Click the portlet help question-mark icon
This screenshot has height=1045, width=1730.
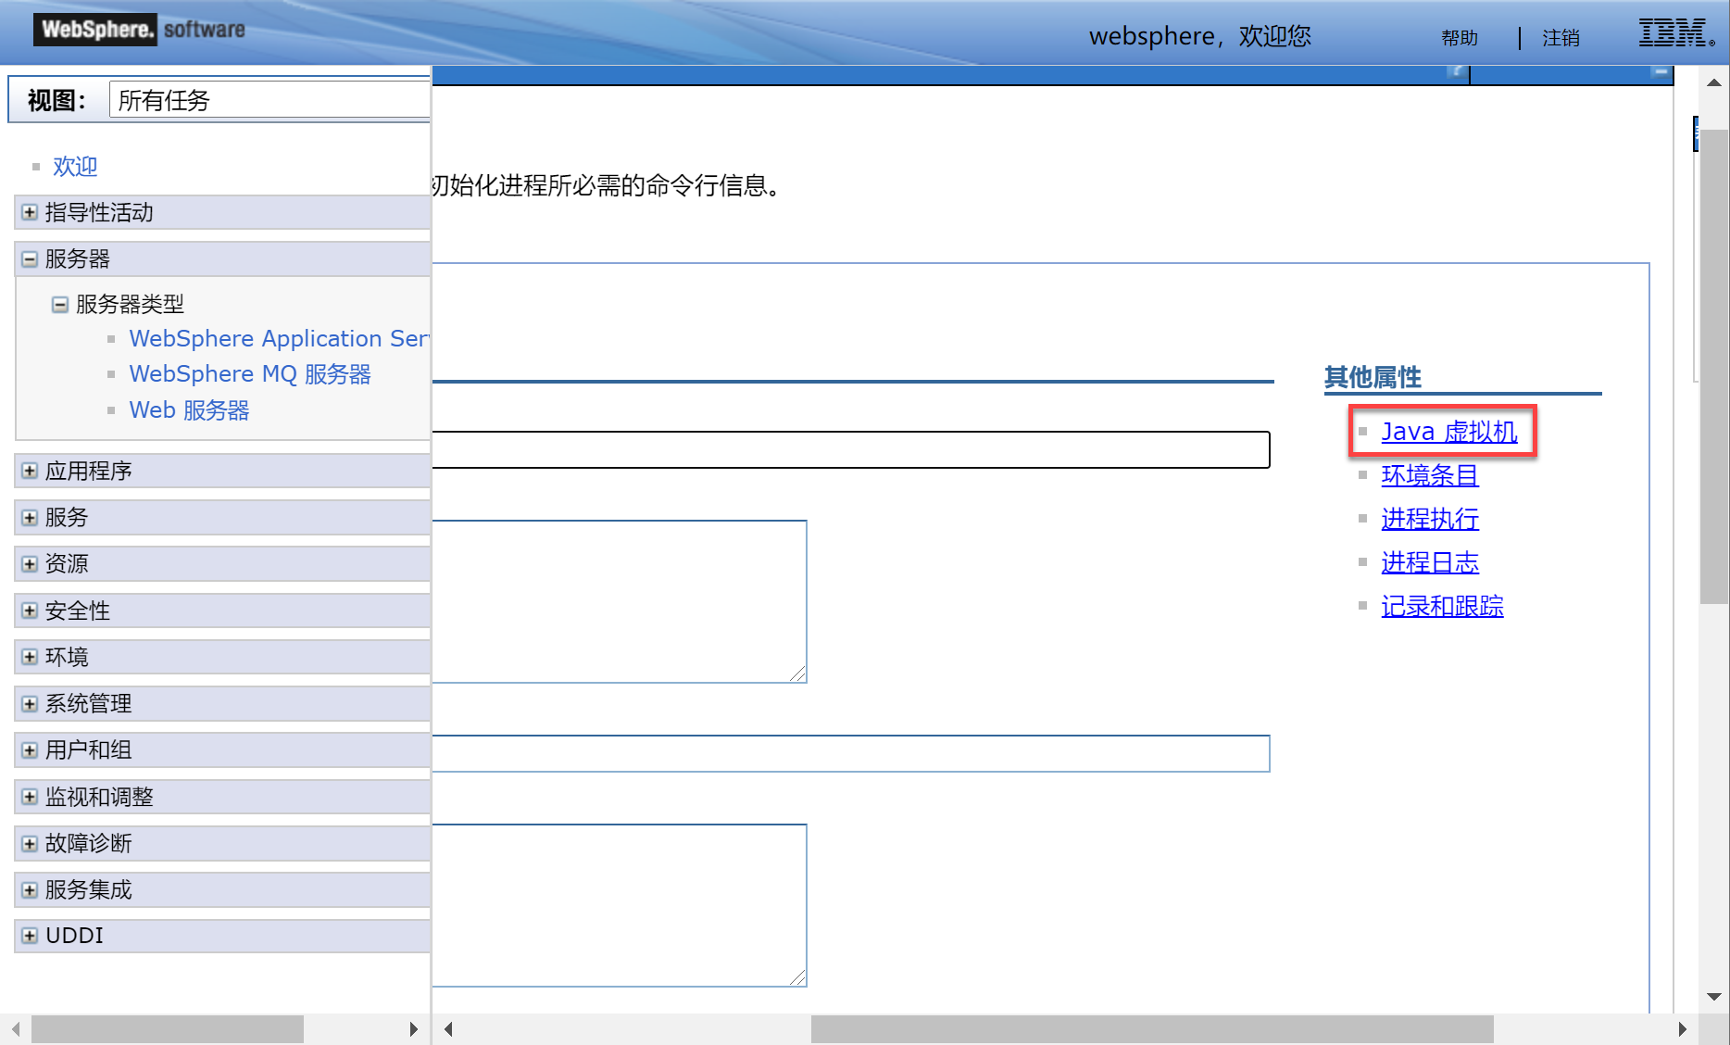tap(1457, 71)
